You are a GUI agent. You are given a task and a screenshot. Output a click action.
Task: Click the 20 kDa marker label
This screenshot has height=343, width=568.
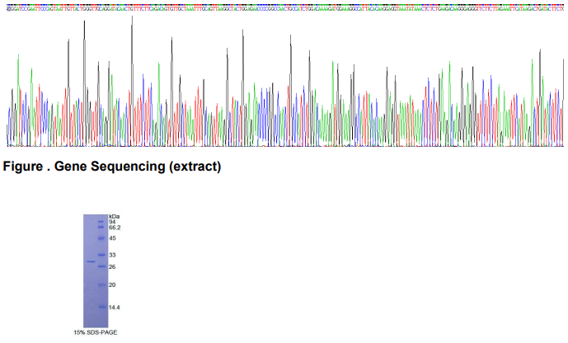coord(112,284)
